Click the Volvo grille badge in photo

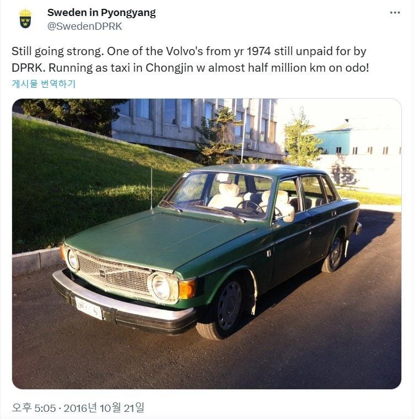point(103,273)
